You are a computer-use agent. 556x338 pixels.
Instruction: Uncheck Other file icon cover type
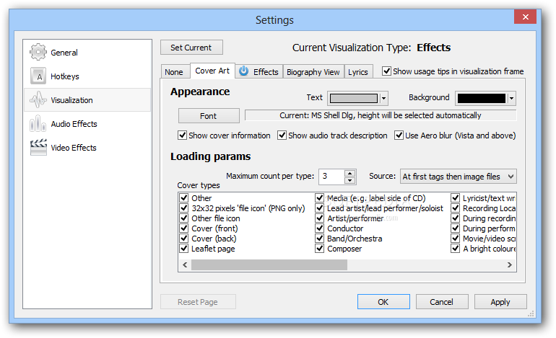click(183, 218)
